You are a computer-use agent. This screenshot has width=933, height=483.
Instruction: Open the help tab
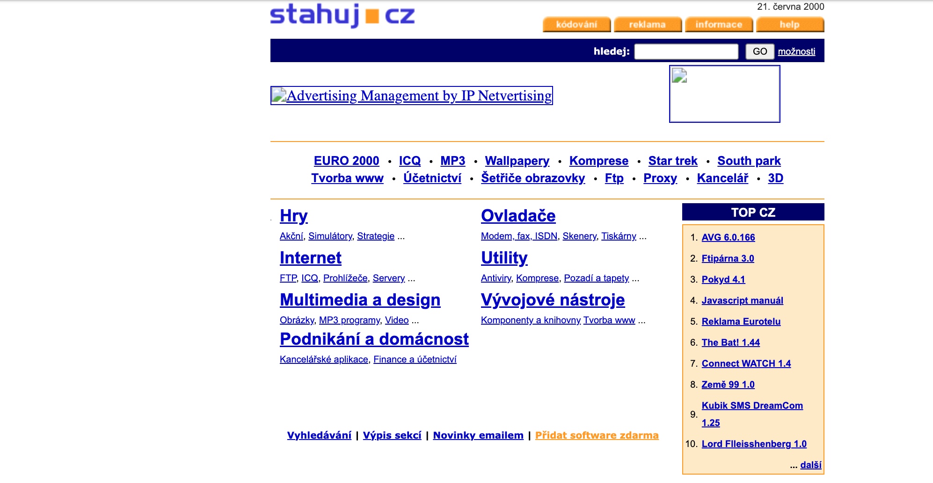(790, 24)
